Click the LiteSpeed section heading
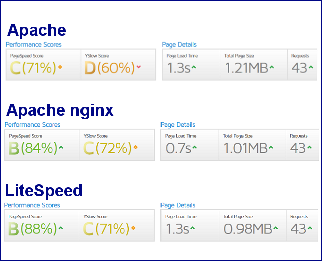Viewport: 322px width, 261px height. pyautogui.click(x=44, y=191)
